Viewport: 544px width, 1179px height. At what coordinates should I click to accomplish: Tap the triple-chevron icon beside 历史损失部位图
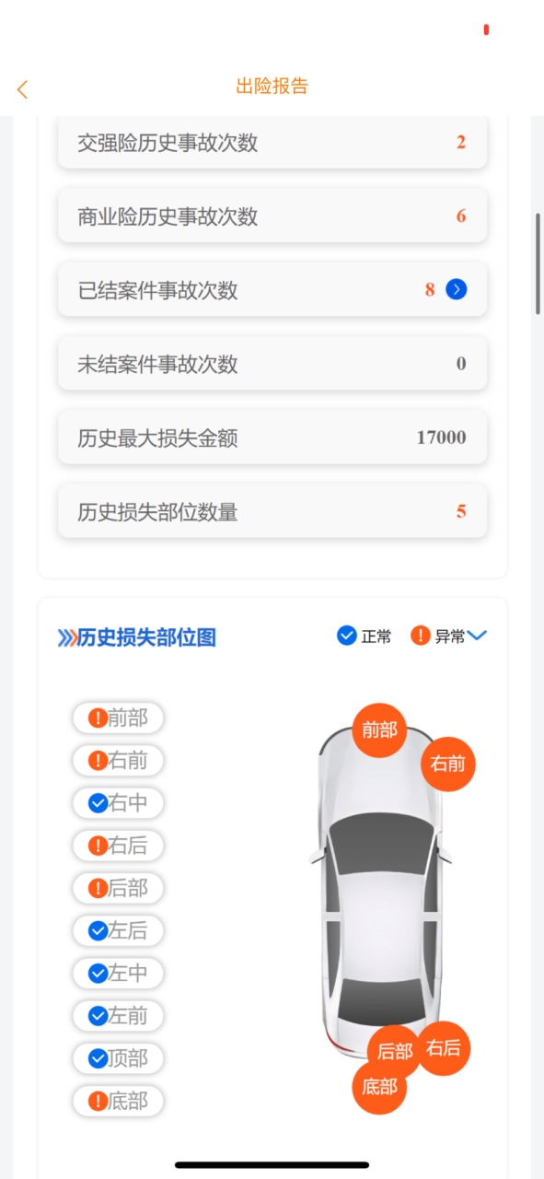tap(66, 637)
